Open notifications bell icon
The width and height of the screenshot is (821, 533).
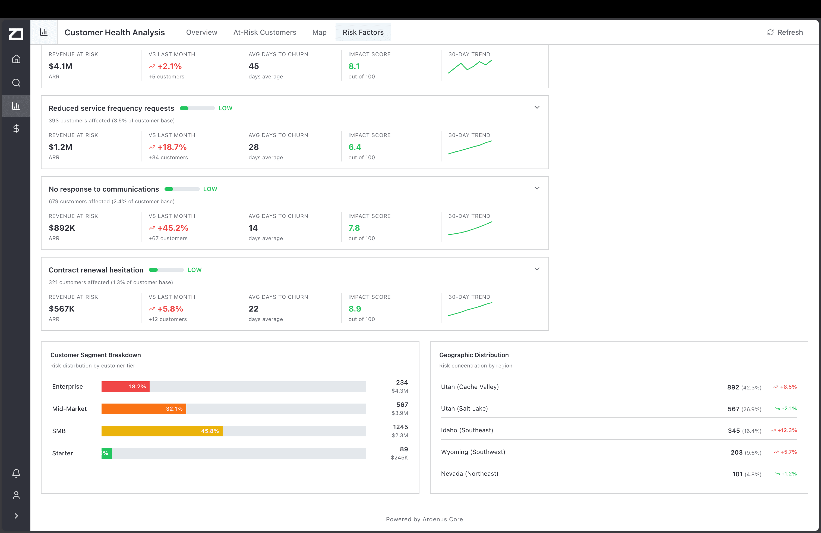(16, 473)
